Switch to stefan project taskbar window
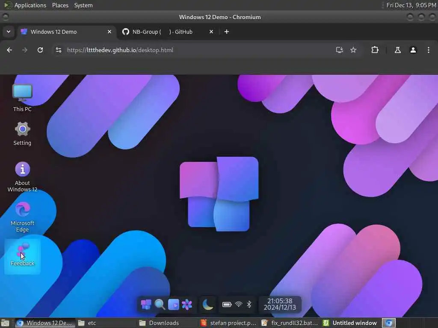The width and height of the screenshot is (438, 328). [x=229, y=323]
